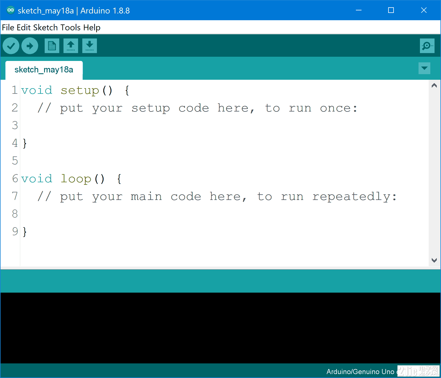Open the File menu
Screen dimensions: 441x378
pyautogui.click(x=8, y=28)
